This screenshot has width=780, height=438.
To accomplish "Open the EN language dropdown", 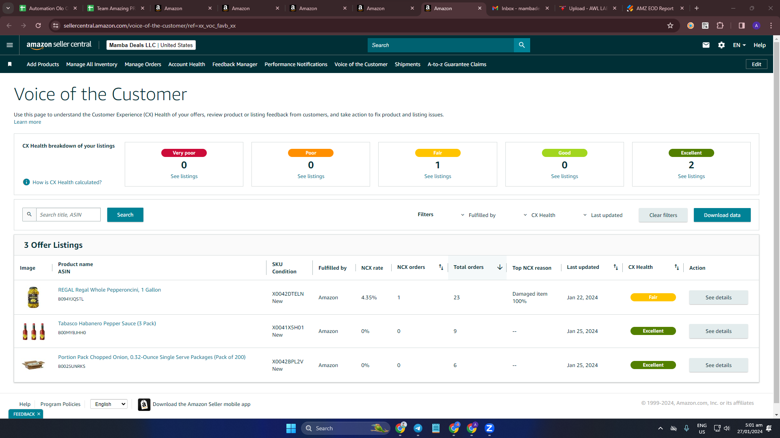I will point(739,45).
